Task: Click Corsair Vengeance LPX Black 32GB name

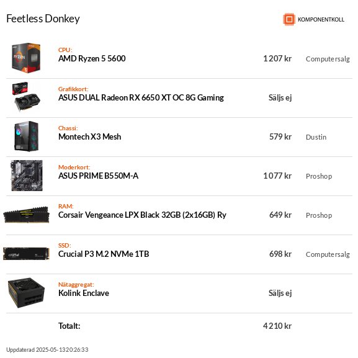Action: click(142, 215)
